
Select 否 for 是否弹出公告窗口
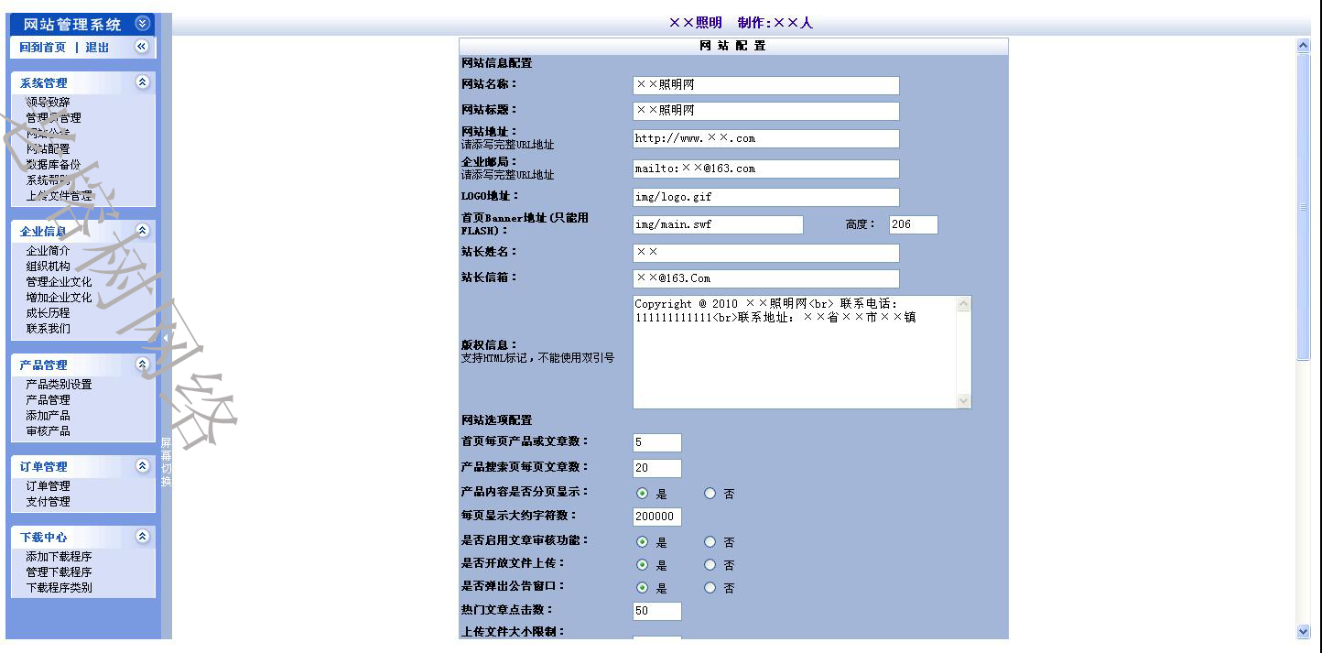[710, 588]
